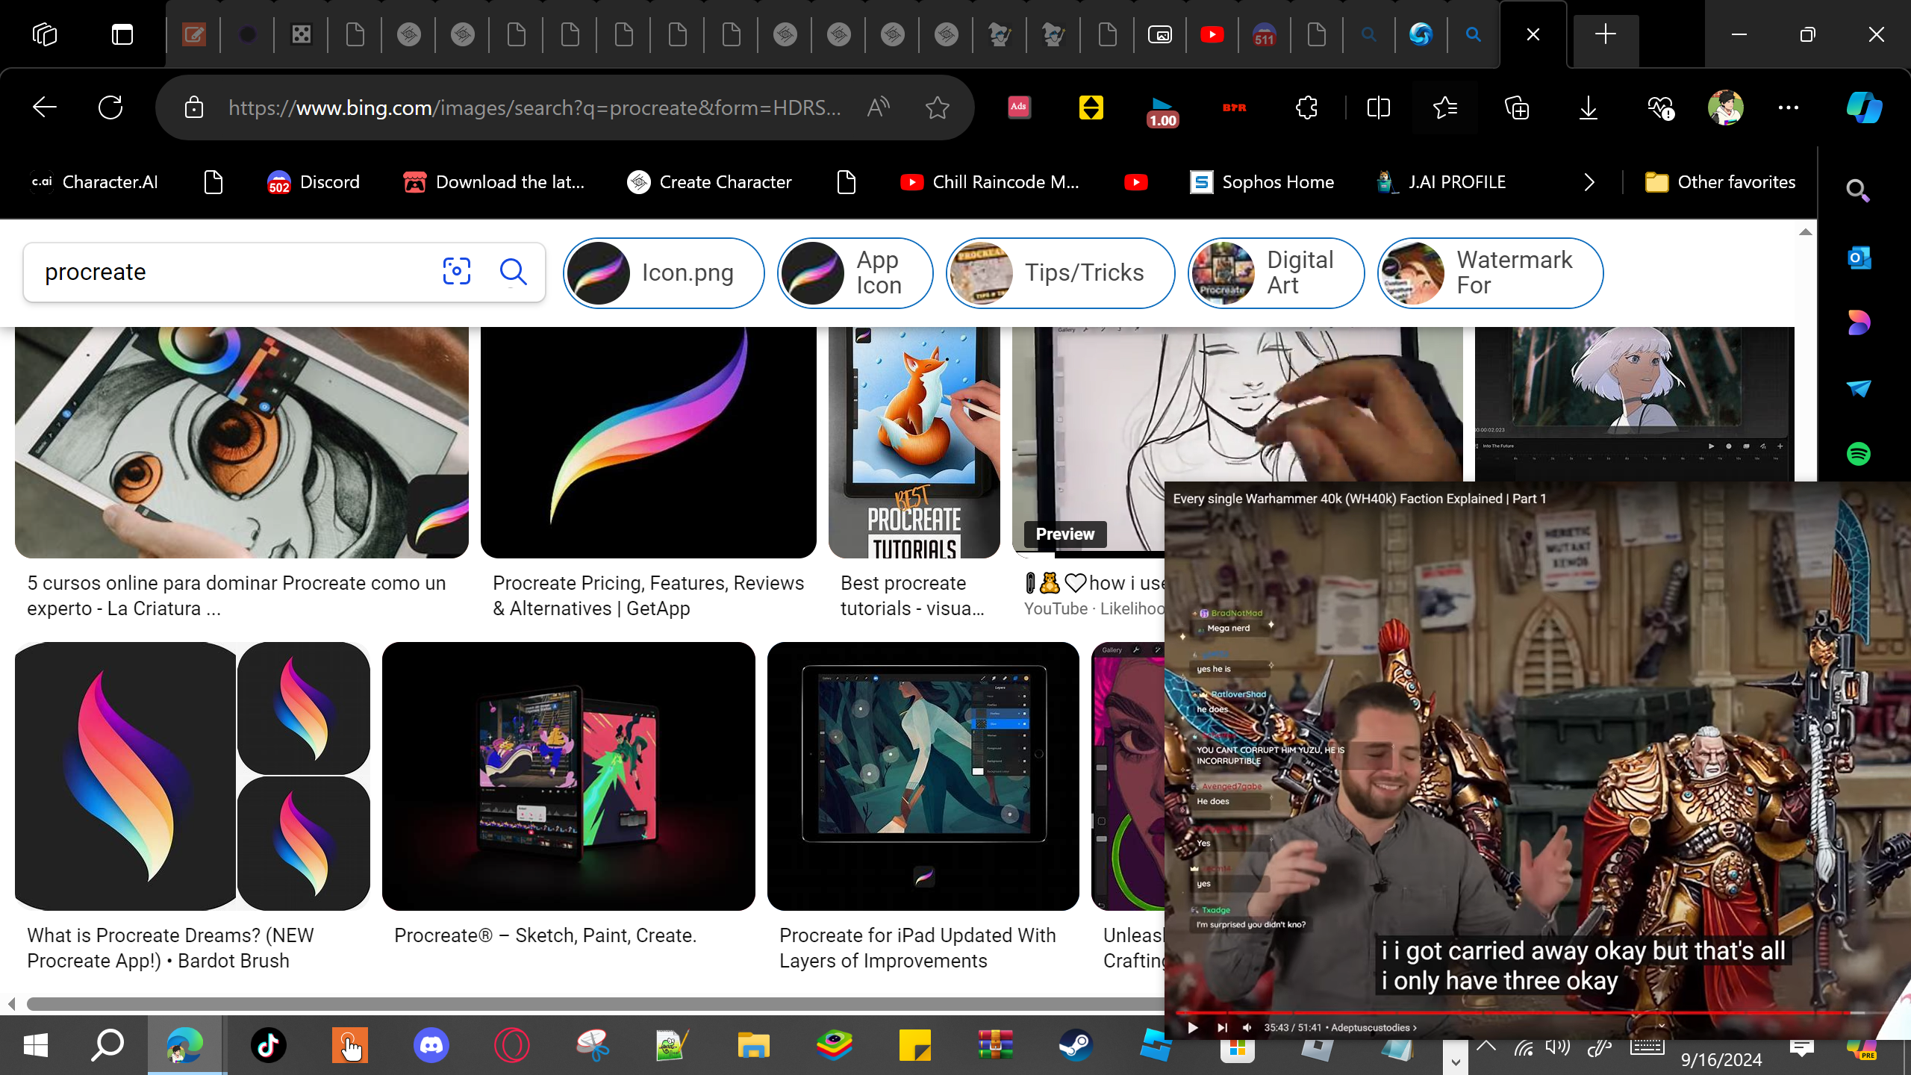The width and height of the screenshot is (1911, 1075).
Task: Open the Extensions puzzle-piece menu
Action: point(1306,107)
